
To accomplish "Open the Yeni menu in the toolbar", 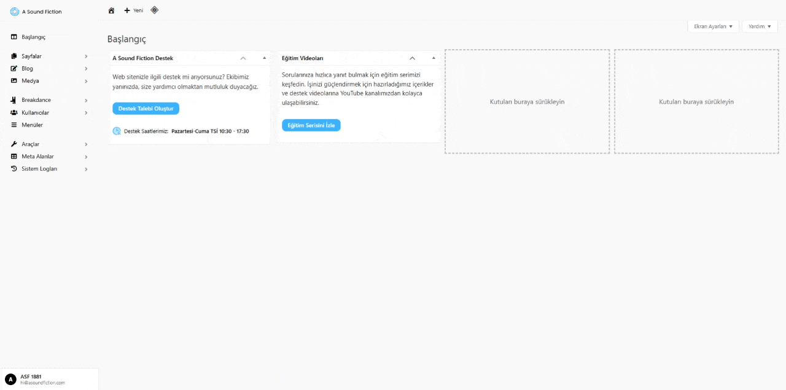I will pos(133,10).
